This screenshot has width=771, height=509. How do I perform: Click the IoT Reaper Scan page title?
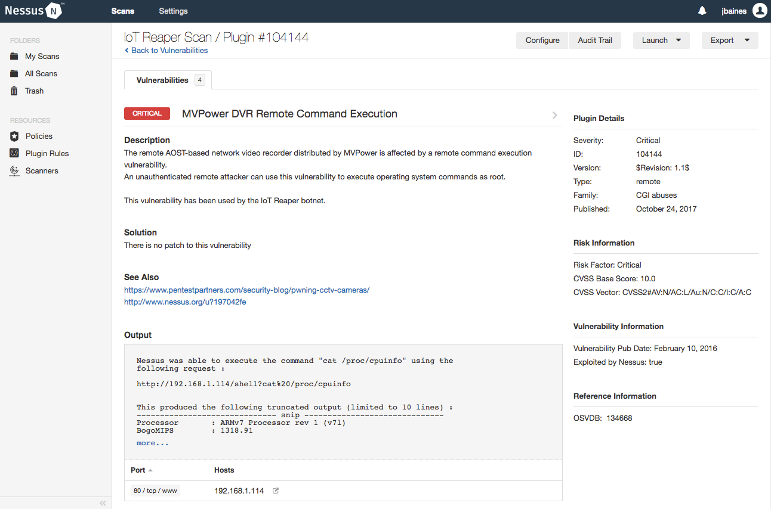217,37
